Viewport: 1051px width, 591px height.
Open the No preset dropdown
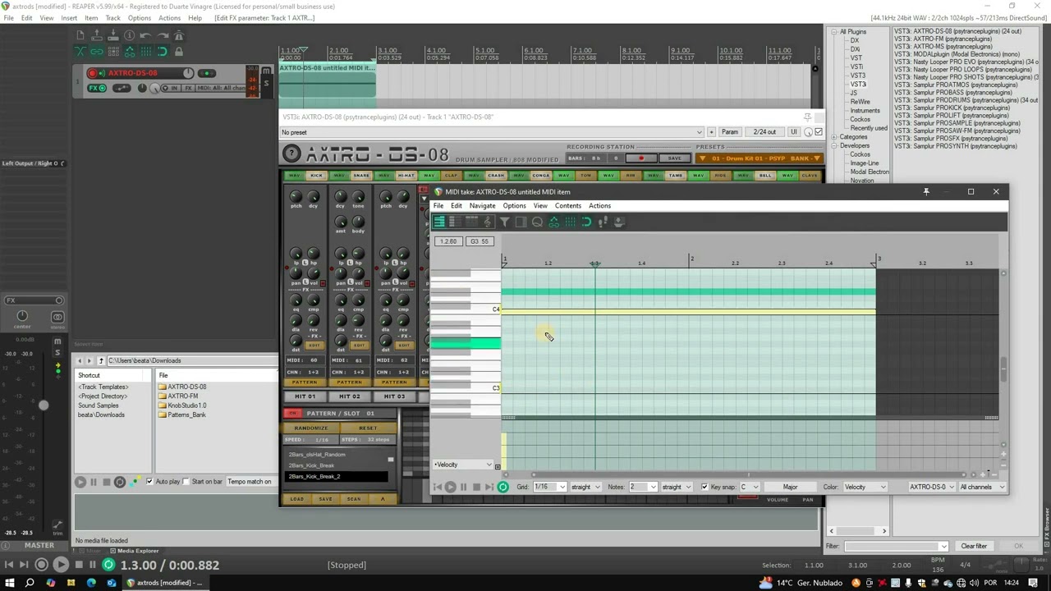click(492, 132)
